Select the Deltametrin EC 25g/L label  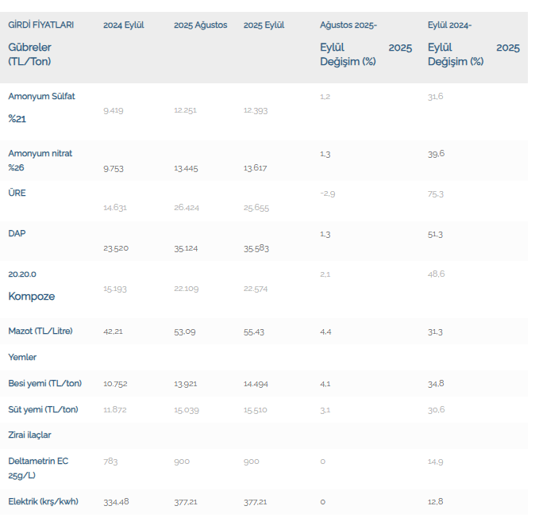tap(39, 468)
